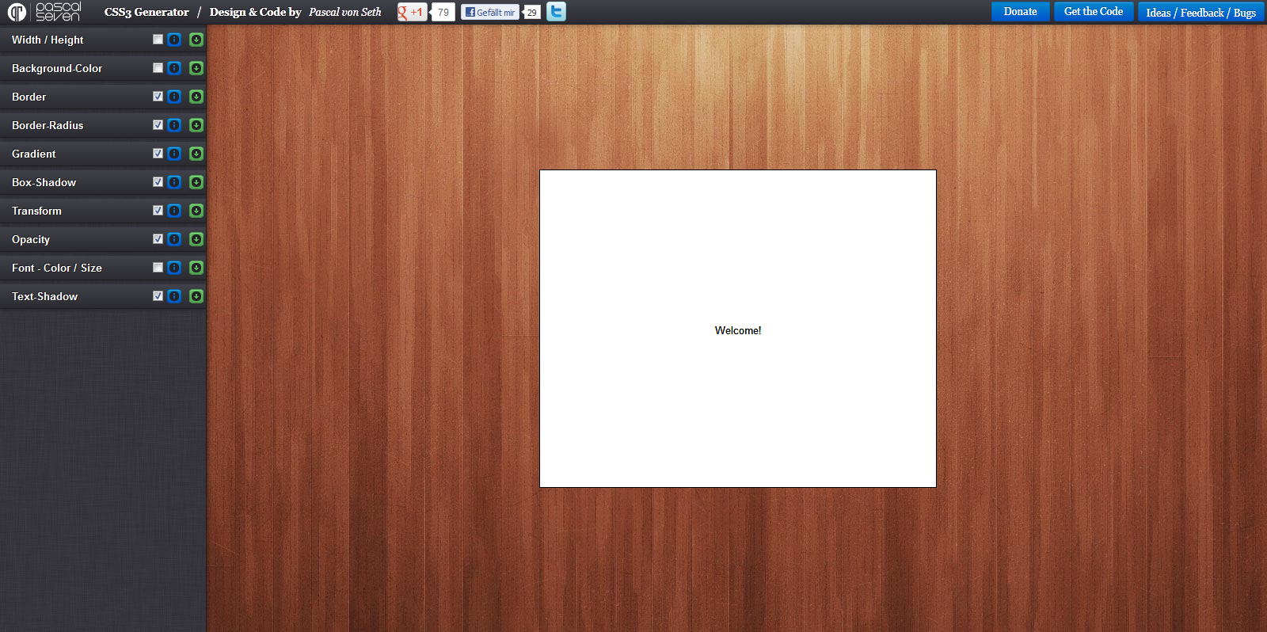
Task: Expand Box-Shadow with the green arrow
Action: click(196, 182)
